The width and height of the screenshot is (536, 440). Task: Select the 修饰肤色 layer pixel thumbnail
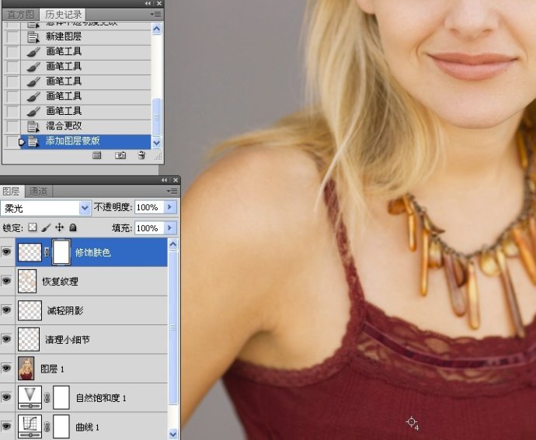click(30, 252)
